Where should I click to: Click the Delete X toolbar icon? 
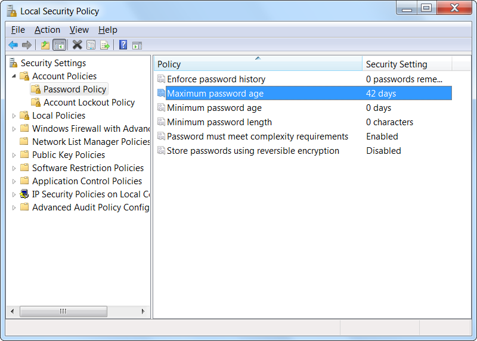[78, 45]
